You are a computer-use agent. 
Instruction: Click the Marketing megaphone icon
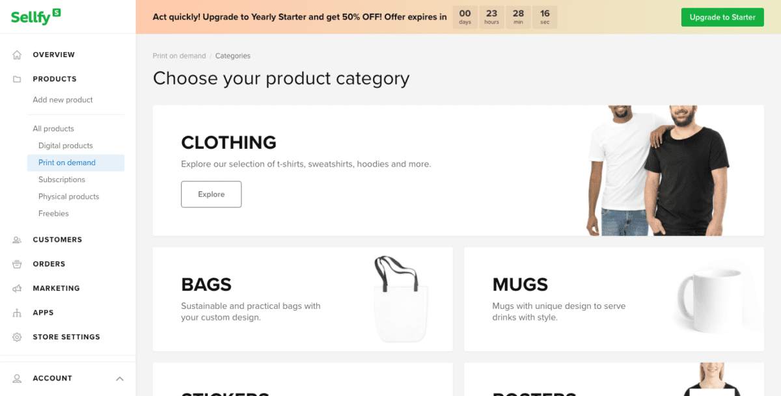click(x=17, y=289)
